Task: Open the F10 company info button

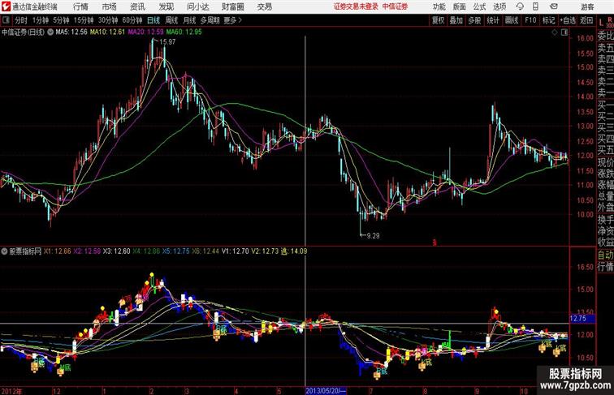Action: (x=530, y=20)
